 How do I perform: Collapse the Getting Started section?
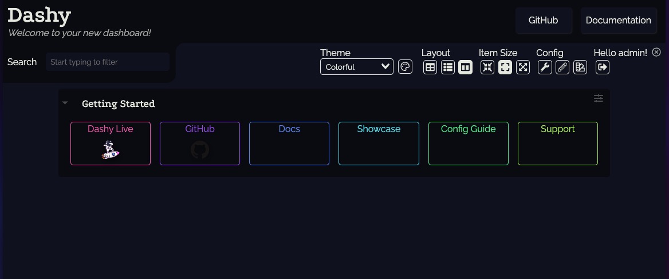65,103
